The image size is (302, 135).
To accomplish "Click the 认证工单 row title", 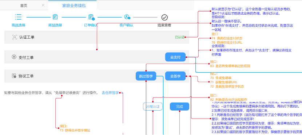I will [27, 37].
